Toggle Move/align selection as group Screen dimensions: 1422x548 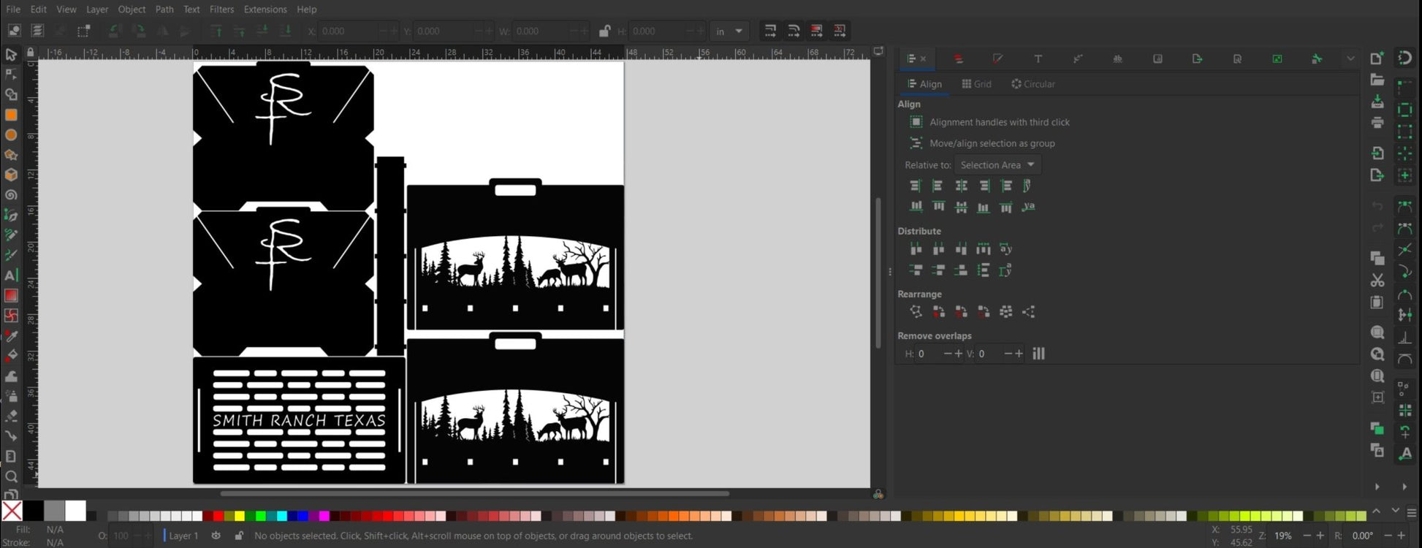click(916, 143)
